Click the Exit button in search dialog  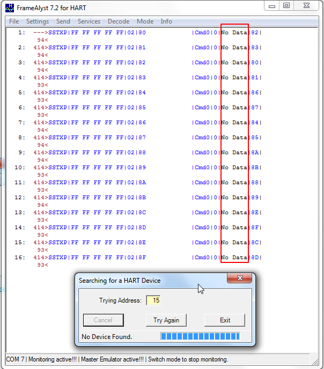point(225,320)
